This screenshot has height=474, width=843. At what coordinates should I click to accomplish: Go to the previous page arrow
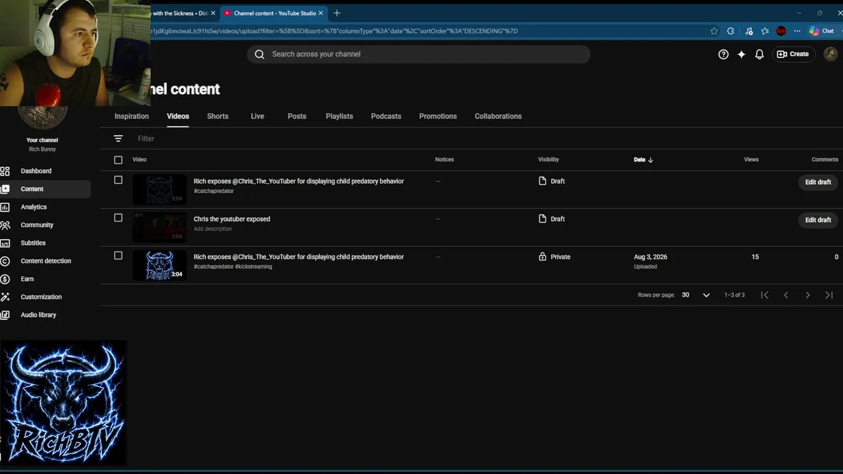(x=786, y=295)
